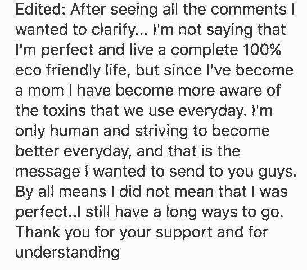Click the word "mom" in the paragraph
The image size is (307, 270).
pyautogui.click(x=46, y=91)
